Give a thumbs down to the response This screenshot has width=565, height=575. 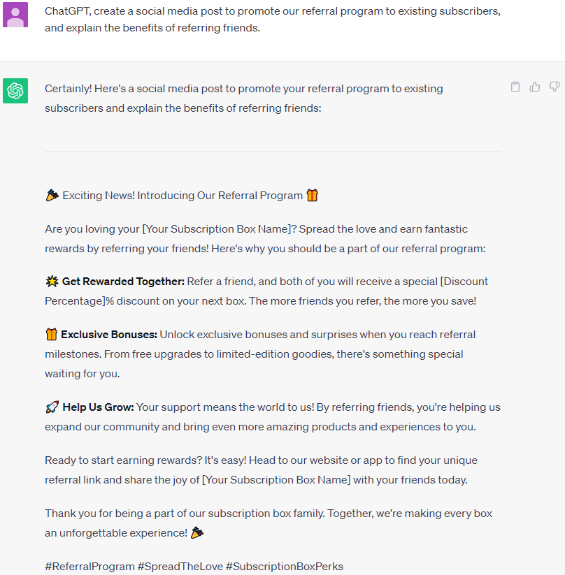coord(555,86)
